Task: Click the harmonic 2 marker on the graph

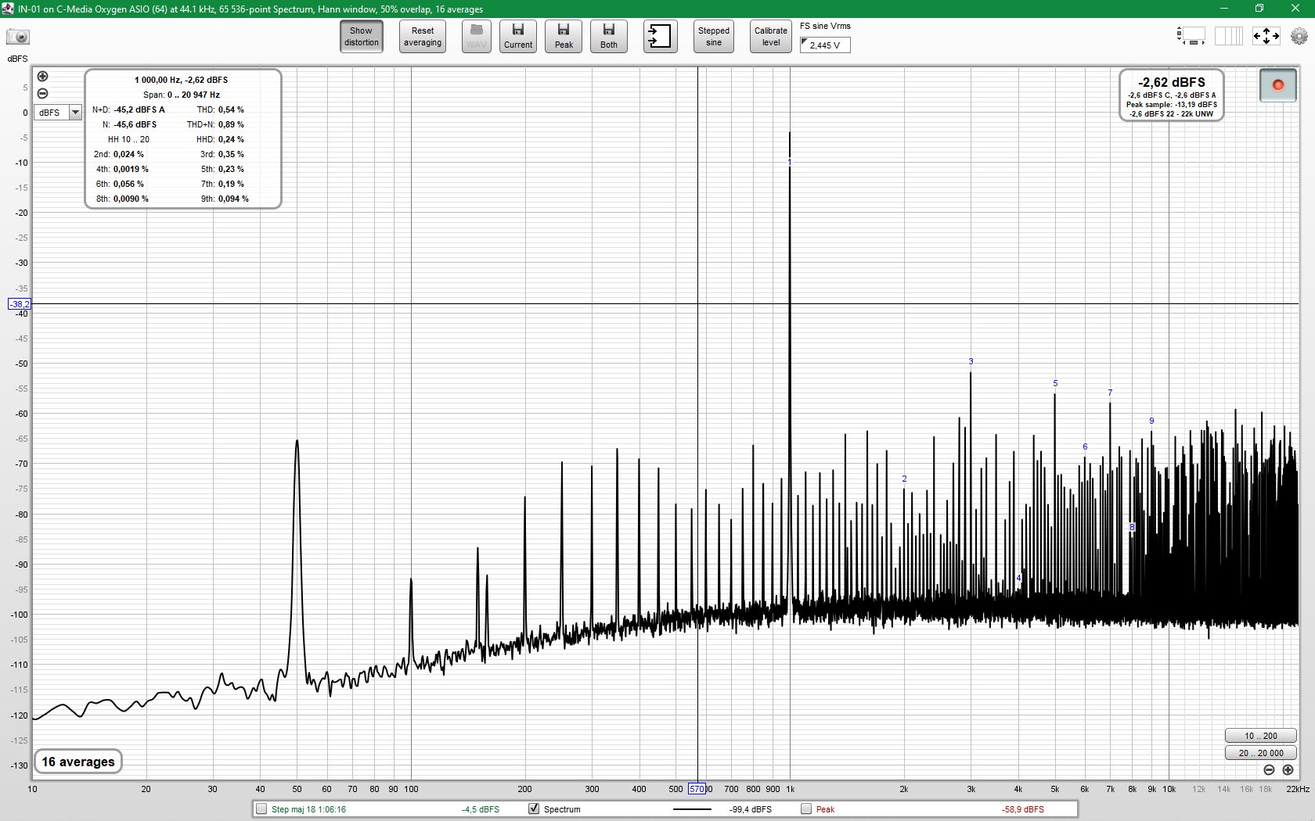Action: 904,479
